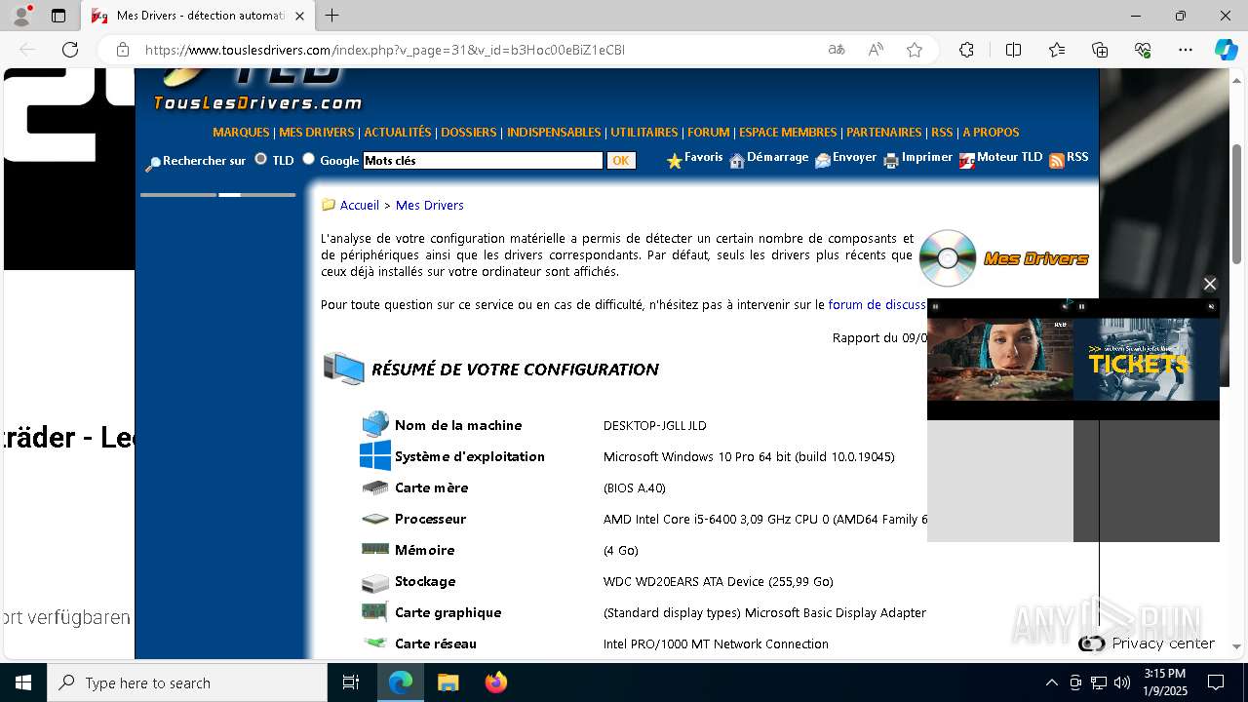Add this page to favorites star
The width and height of the screenshot is (1248, 702).
(915, 50)
